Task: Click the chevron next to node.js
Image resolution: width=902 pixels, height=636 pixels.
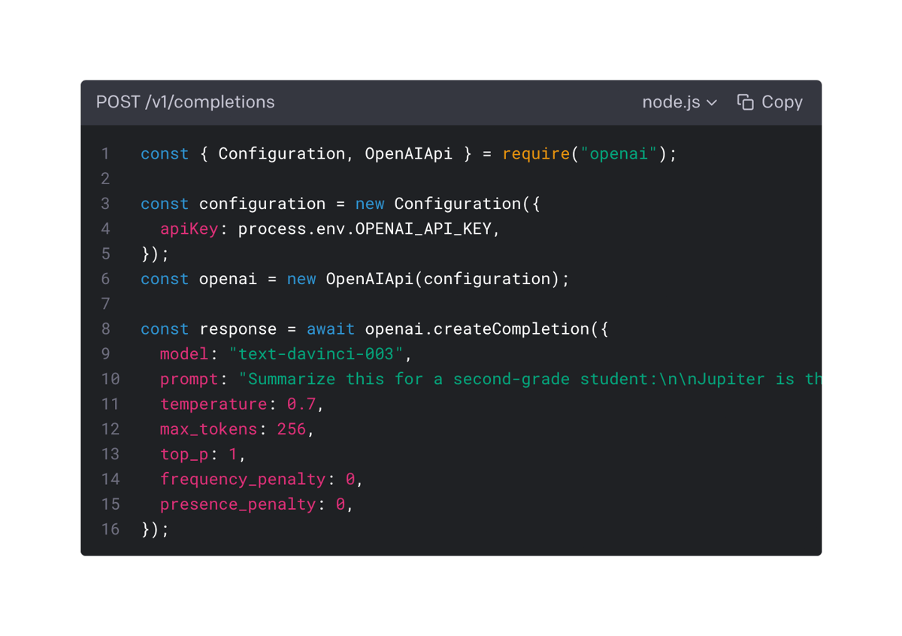Action: (712, 102)
